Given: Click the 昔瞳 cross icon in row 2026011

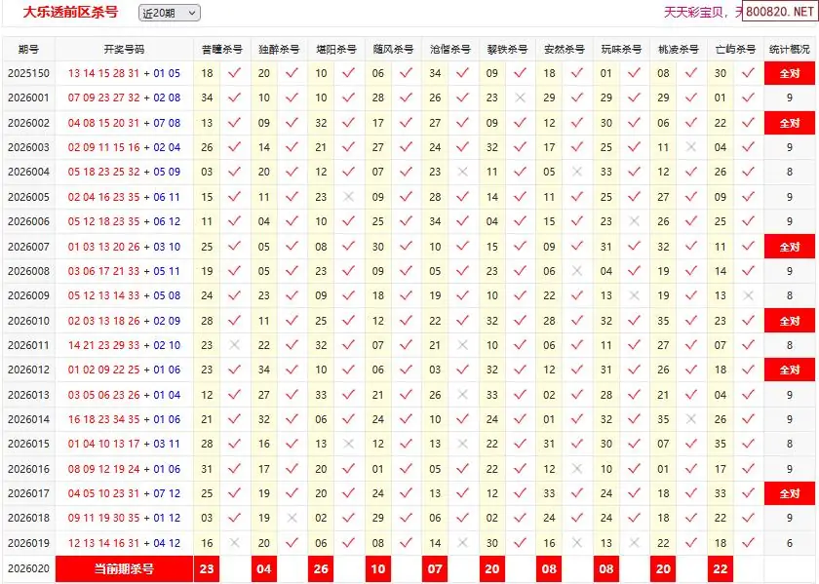Looking at the screenshot, I should coord(234,345).
